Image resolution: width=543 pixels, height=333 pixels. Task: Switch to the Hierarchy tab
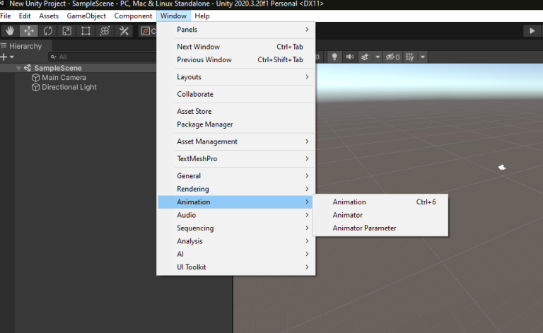click(25, 46)
